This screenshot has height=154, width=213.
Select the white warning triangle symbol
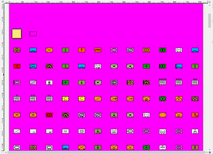point(195,131)
